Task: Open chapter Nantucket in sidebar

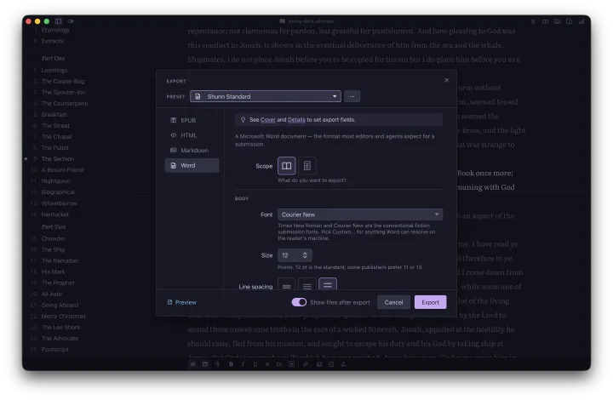Action: [54, 214]
